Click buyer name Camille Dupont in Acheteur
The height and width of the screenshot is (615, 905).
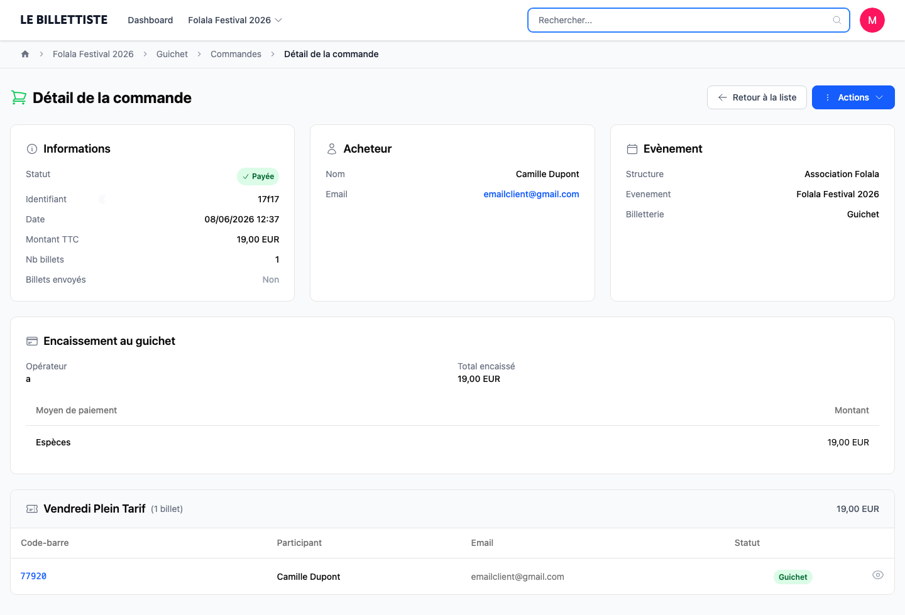tap(547, 174)
